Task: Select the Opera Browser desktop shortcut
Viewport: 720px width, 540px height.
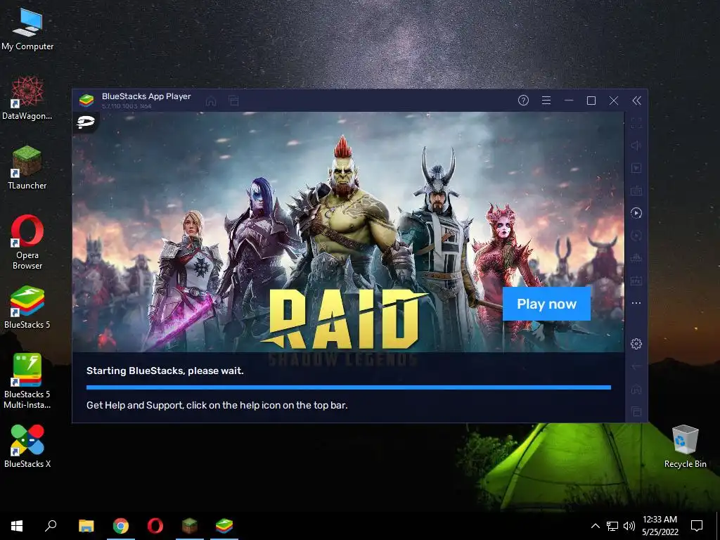Action: [27, 242]
